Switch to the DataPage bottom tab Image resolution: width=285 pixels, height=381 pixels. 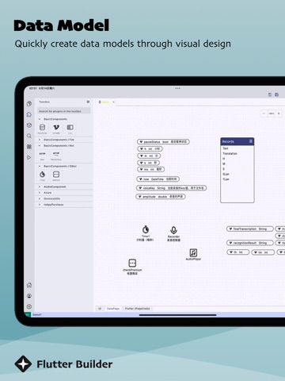113,309
